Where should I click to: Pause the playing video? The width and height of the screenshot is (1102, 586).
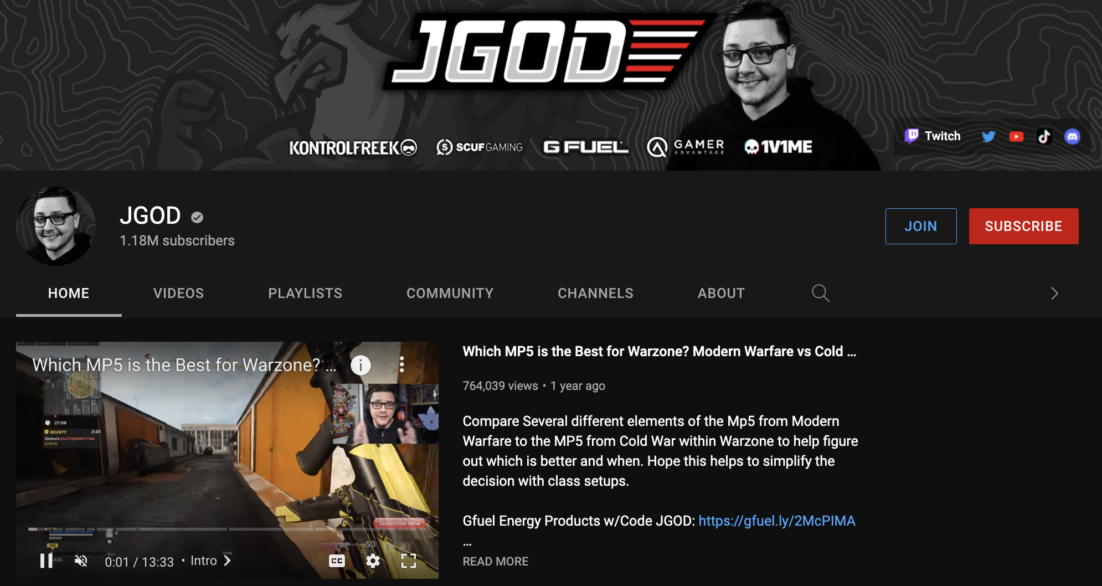[x=47, y=561]
